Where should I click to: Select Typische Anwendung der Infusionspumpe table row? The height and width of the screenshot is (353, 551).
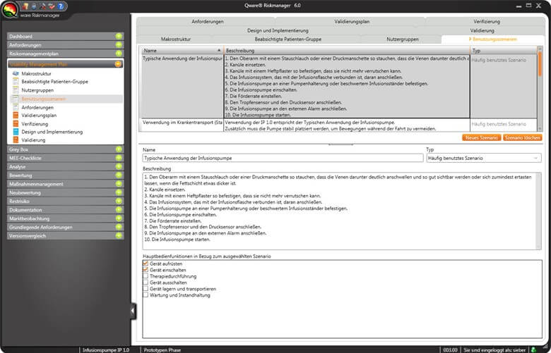pyautogui.click(x=339, y=86)
